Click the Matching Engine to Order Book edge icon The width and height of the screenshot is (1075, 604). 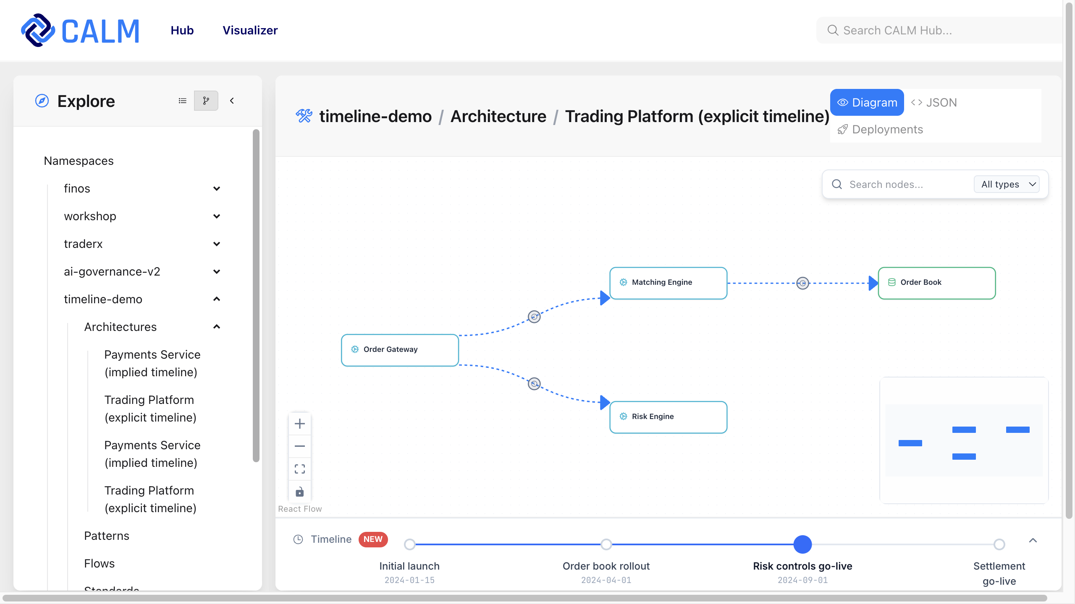pyautogui.click(x=803, y=283)
